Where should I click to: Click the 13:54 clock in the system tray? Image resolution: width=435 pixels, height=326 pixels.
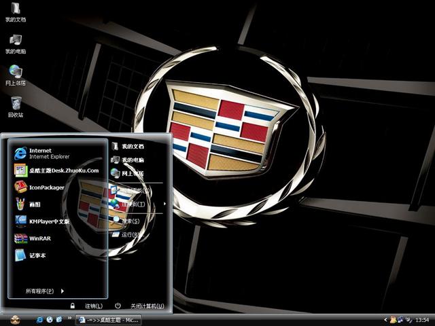tap(421, 320)
